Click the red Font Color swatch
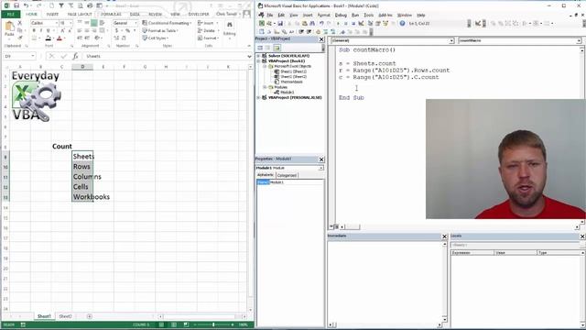The height and width of the screenshot is (330, 586). click(x=59, y=38)
